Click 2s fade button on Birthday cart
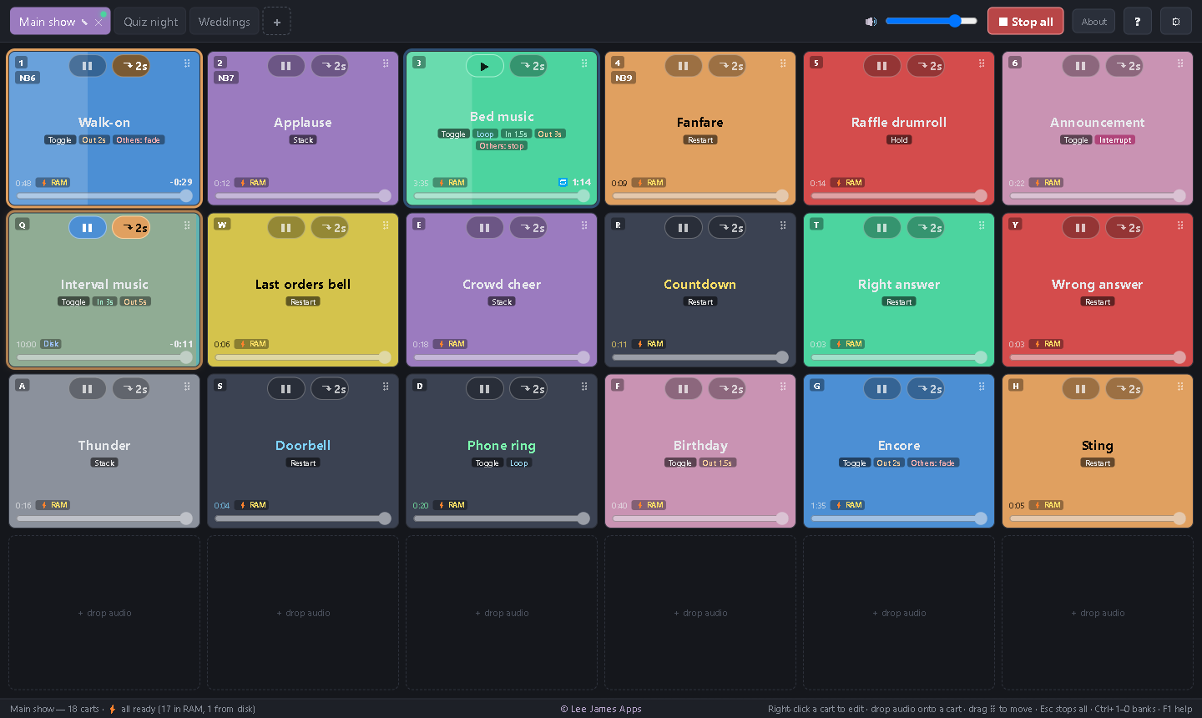 coord(727,389)
